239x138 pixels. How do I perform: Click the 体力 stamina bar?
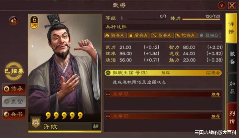pos(201,19)
